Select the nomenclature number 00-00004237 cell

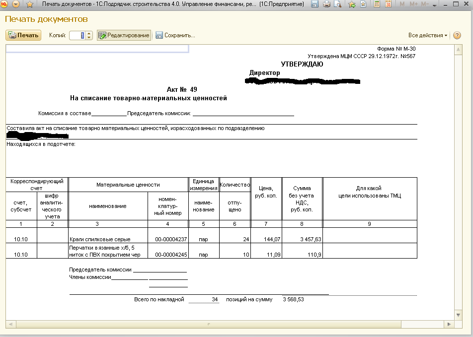(x=168, y=235)
